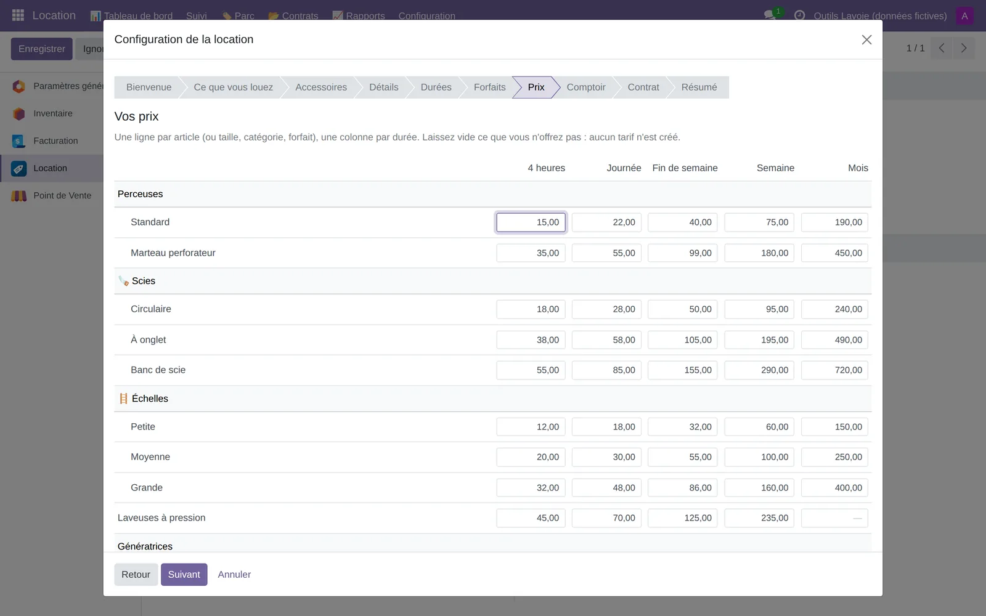Open the activities clock icon
Screen dimensions: 986x616
pos(799,15)
